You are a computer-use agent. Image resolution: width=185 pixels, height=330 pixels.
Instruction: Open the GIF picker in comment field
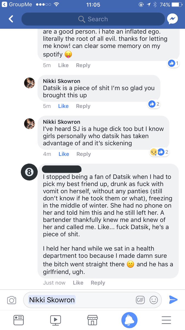[x=140, y=300]
